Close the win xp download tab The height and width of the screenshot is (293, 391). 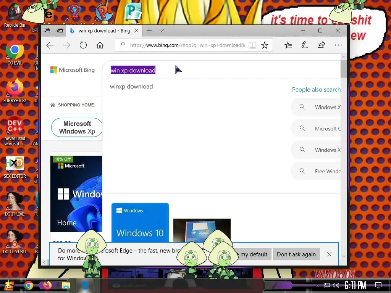click(136, 31)
